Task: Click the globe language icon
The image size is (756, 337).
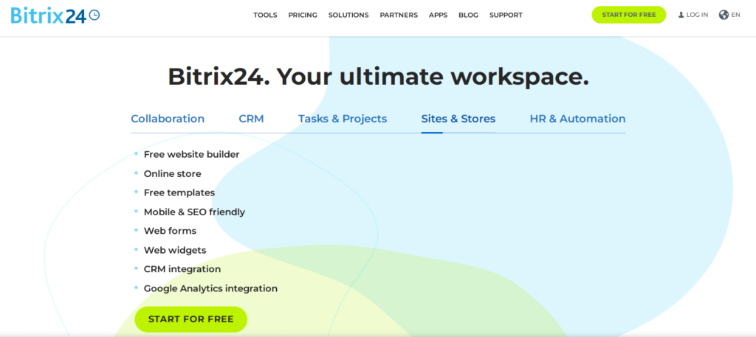Action: 724,15
